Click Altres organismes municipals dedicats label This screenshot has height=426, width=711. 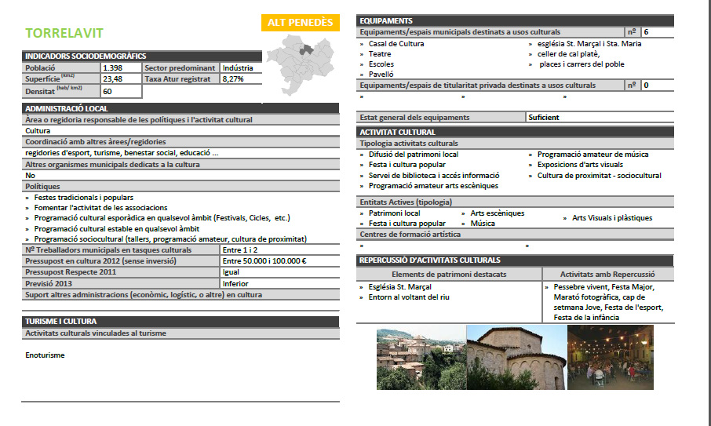(x=112, y=165)
